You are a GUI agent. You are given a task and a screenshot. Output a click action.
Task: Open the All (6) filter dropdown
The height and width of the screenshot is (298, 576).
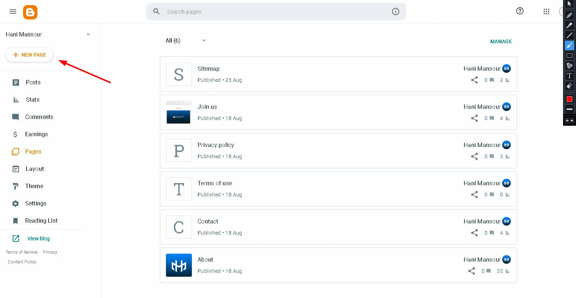click(x=204, y=41)
